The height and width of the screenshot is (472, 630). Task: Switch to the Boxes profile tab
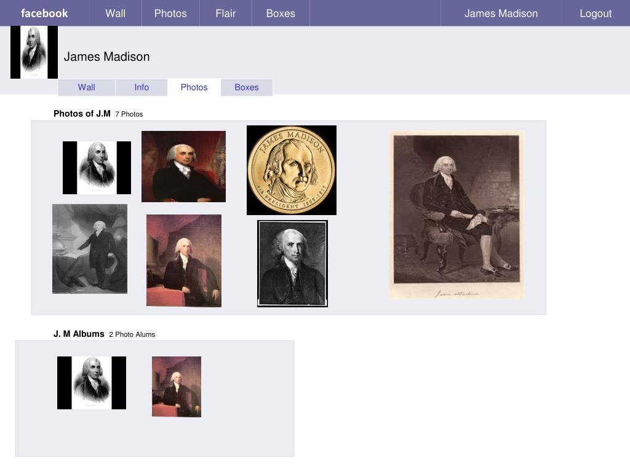point(247,87)
